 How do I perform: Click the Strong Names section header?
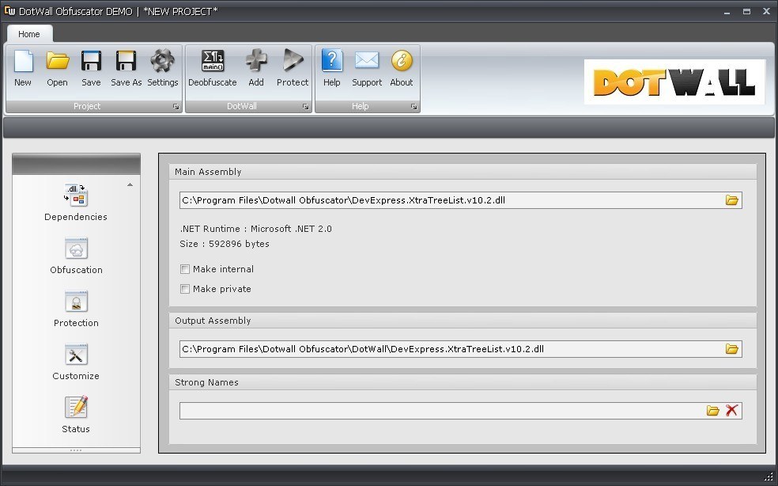click(x=463, y=382)
